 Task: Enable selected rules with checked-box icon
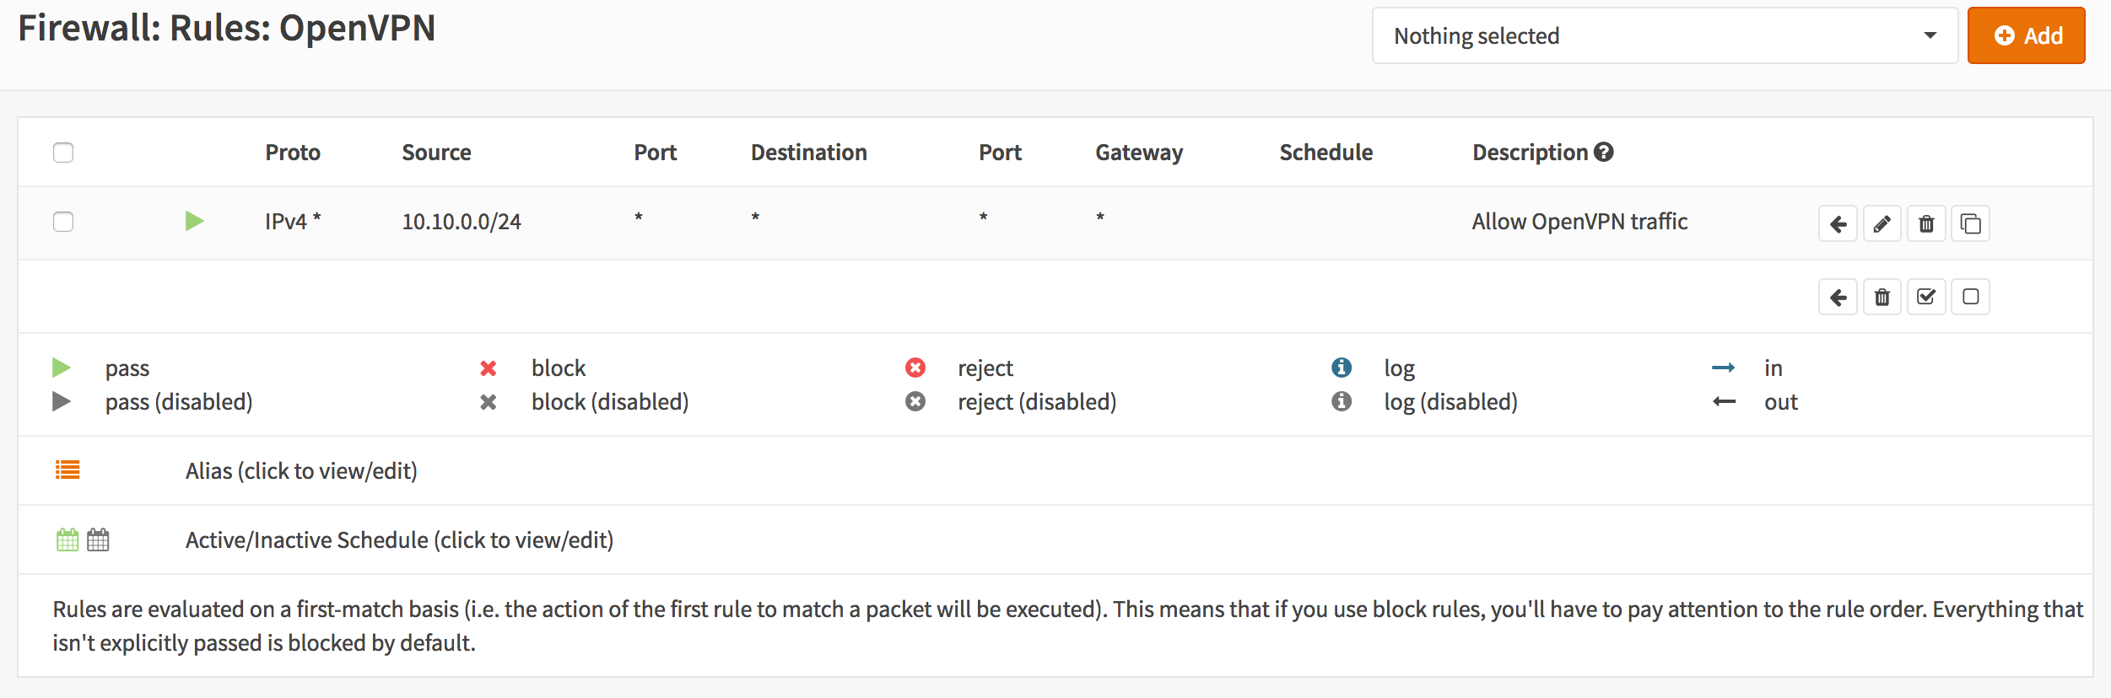[1926, 298]
